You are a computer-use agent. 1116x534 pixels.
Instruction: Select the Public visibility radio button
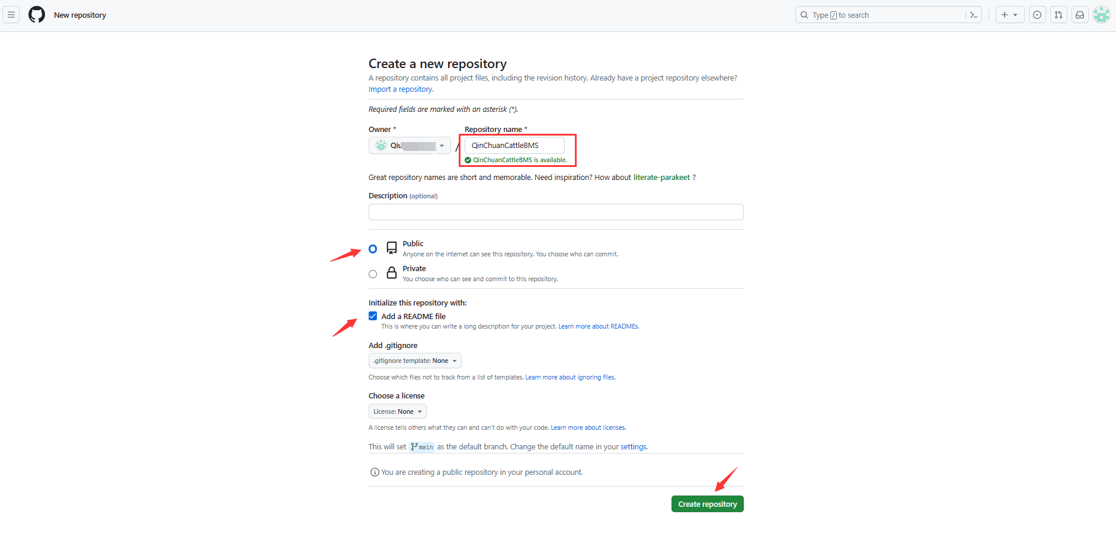(x=373, y=249)
